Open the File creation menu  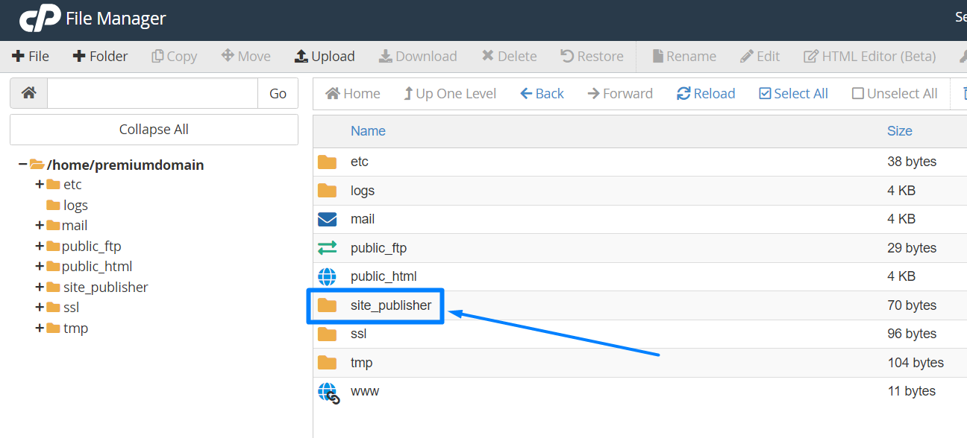tap(30, 56)
